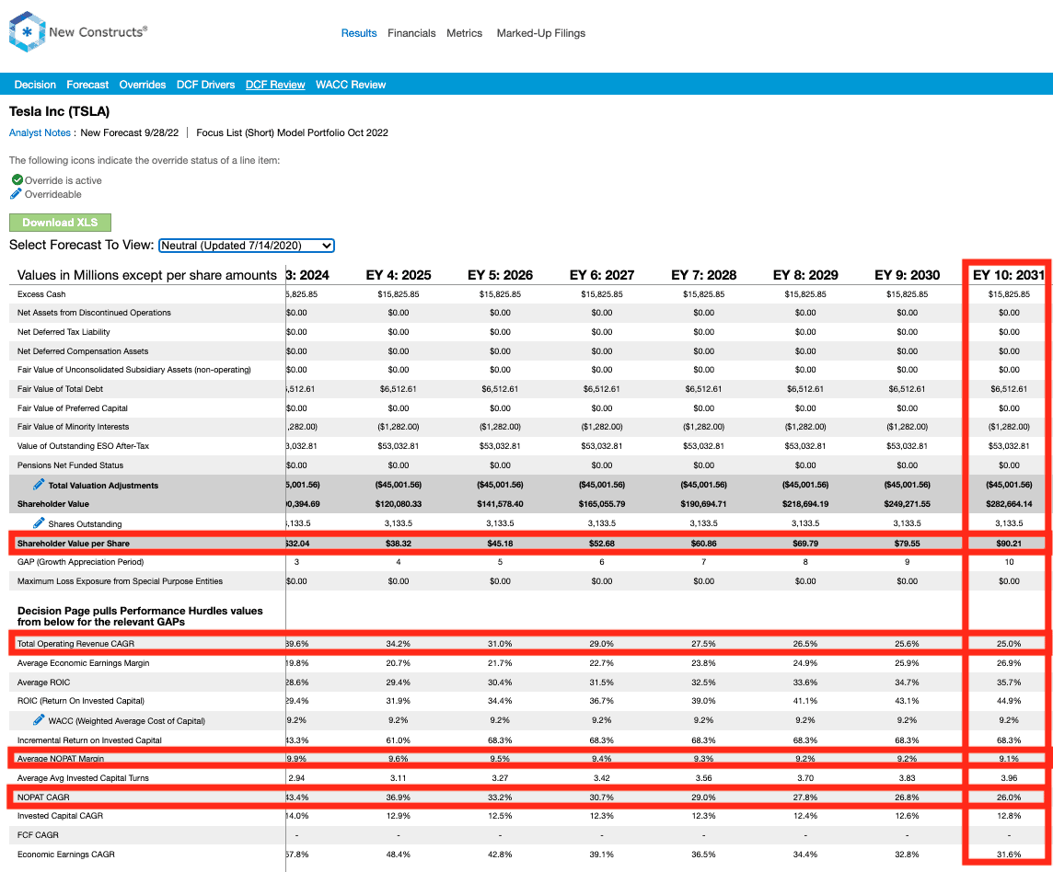Click the New Constructs logo icon

coord(27,31)
